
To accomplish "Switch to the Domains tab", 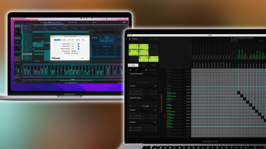I will pyautogui.click(x=78, y=40).
